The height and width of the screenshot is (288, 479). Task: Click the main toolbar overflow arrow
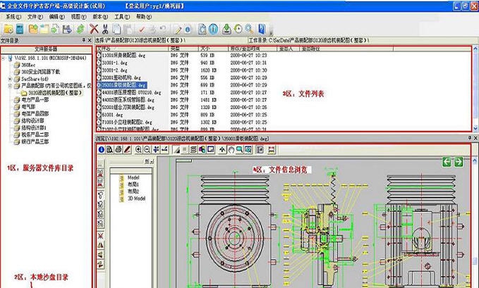271,32
